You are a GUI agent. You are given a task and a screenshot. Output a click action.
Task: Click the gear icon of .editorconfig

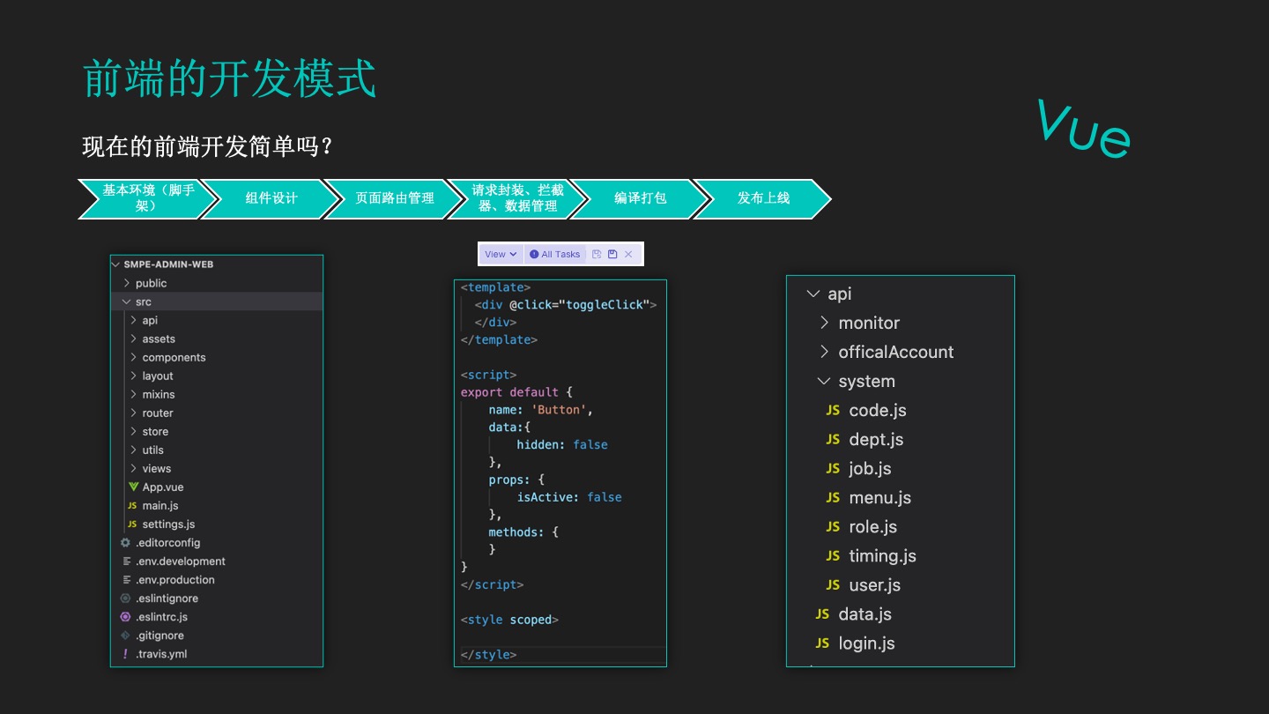tap(125, 542)
